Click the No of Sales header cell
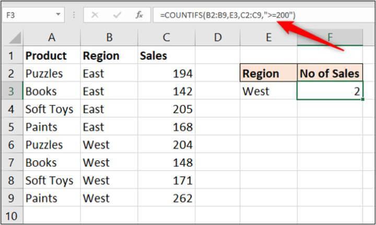The width and height of the screenshot is (376, 225). pos(330,73)
